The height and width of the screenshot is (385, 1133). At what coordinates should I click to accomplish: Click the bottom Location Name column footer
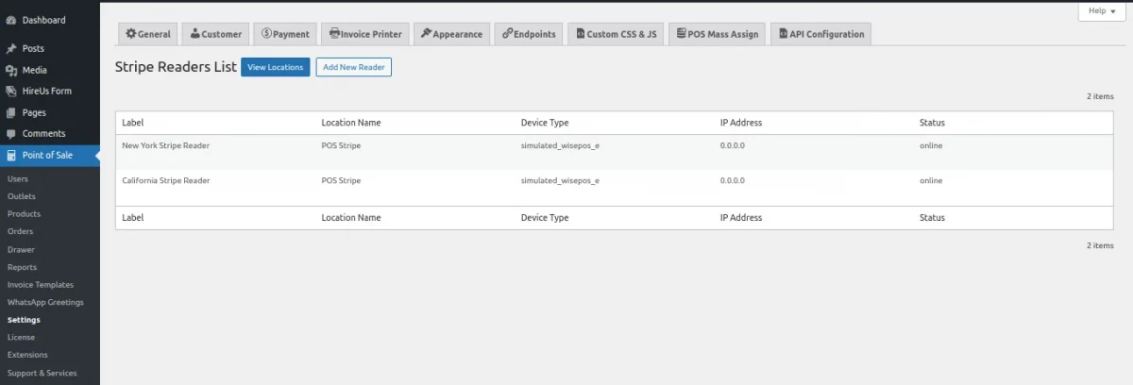coord(351,217)
